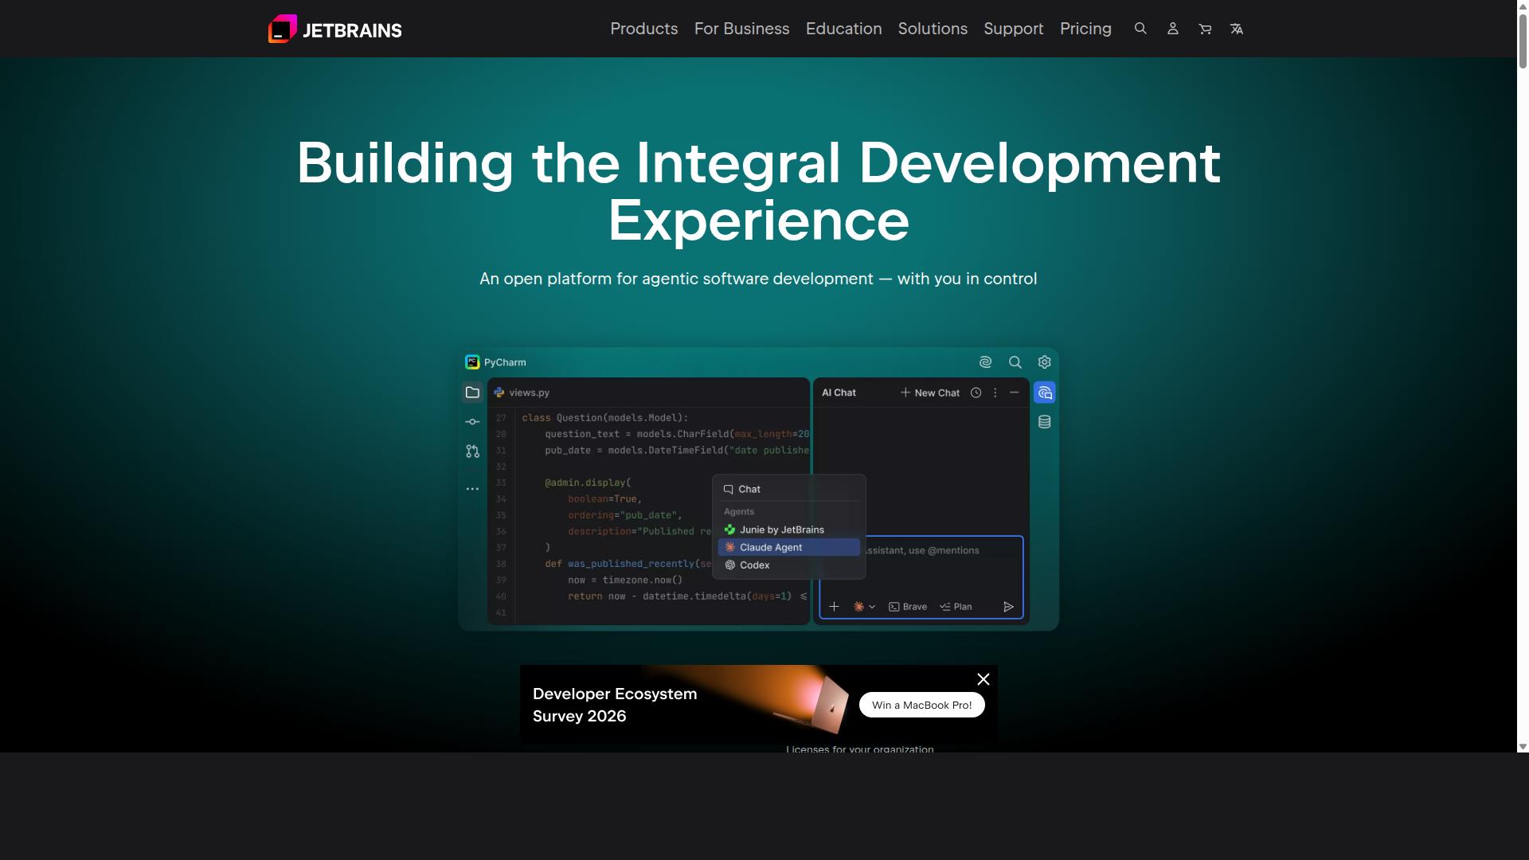Click the Developer Ecosystem Survey 2026 banner text

(x=615, y=705)
